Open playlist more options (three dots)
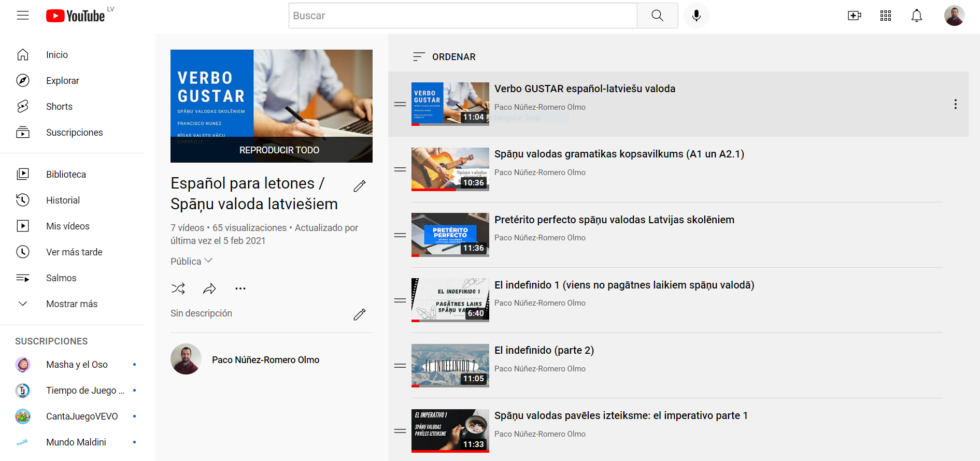 click(x=240, y=289)
